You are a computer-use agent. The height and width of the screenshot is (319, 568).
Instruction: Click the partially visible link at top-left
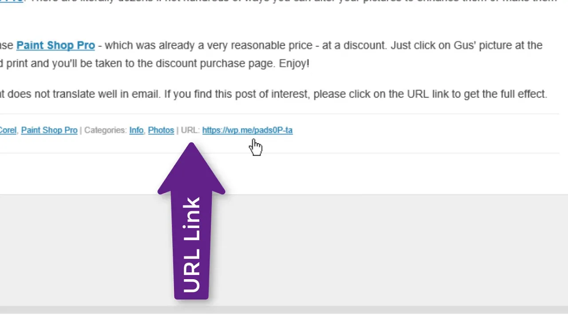coord(11,2)
